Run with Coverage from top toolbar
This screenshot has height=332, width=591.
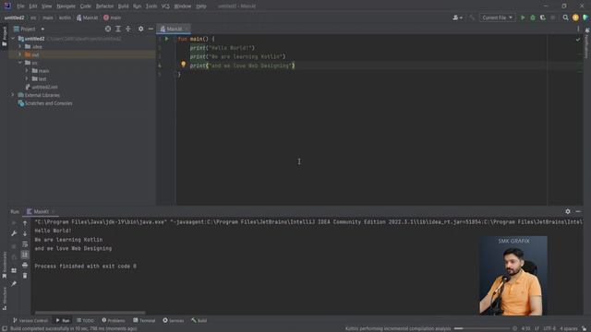pos(543,18)
